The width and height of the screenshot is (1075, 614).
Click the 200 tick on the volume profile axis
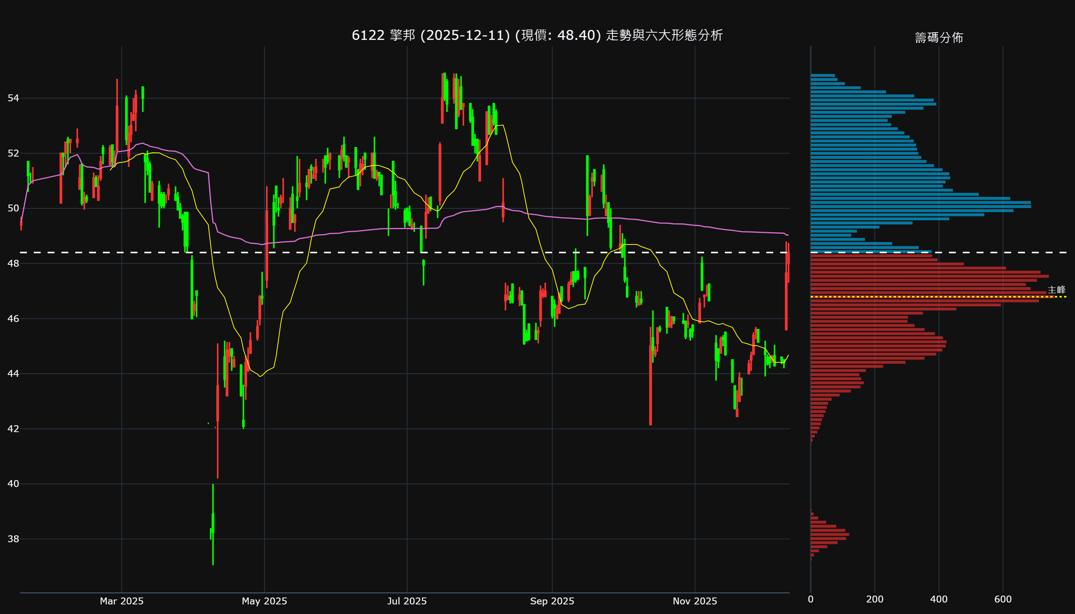pyautogui.click(x=875, y=599)
